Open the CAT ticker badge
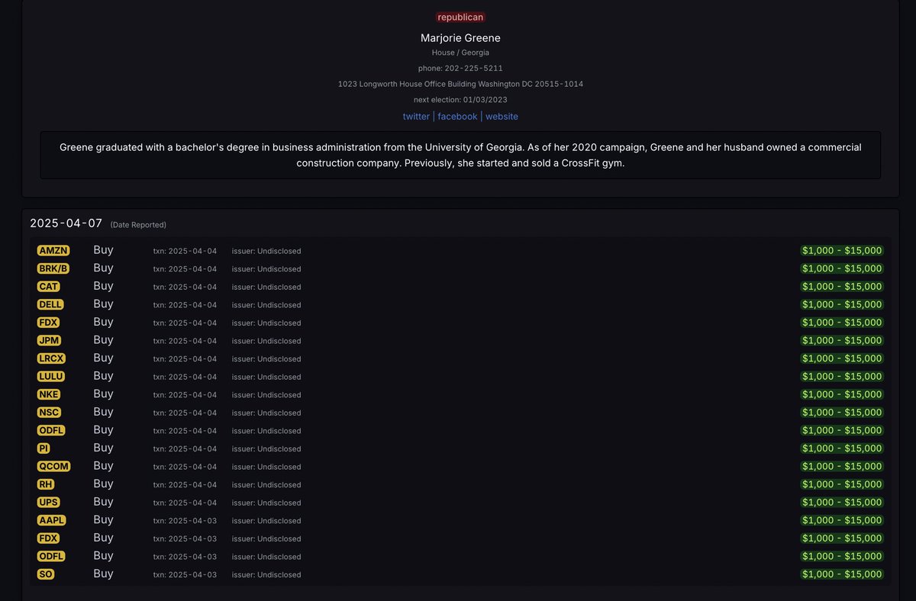 49,287
